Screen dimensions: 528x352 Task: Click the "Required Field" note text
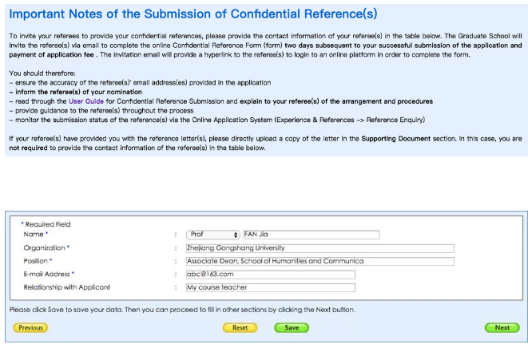[x=47, y=224]
